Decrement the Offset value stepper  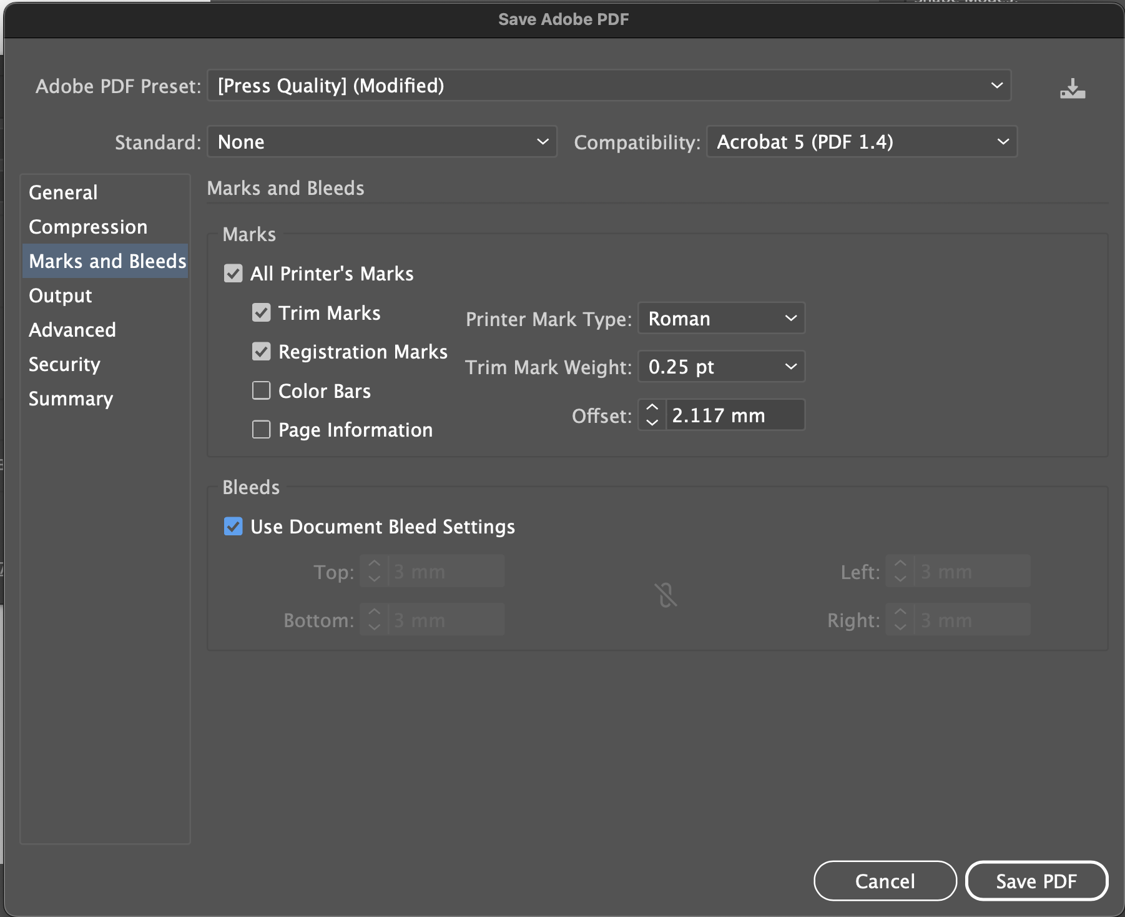click(x=652, y=423)
